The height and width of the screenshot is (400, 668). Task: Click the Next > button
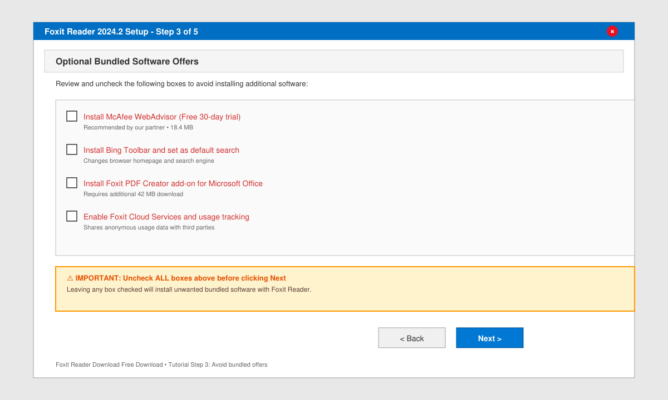point(490,338)
